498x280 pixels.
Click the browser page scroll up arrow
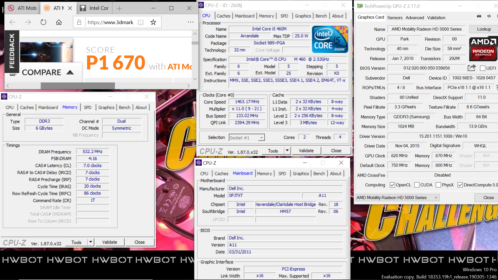click(195, 34)
